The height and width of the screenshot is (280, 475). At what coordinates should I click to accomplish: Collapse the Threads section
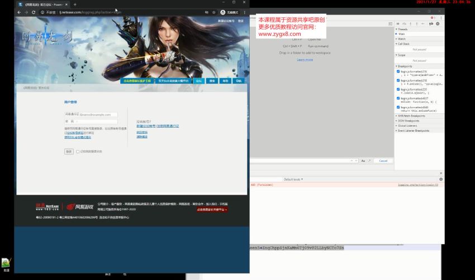419,30
